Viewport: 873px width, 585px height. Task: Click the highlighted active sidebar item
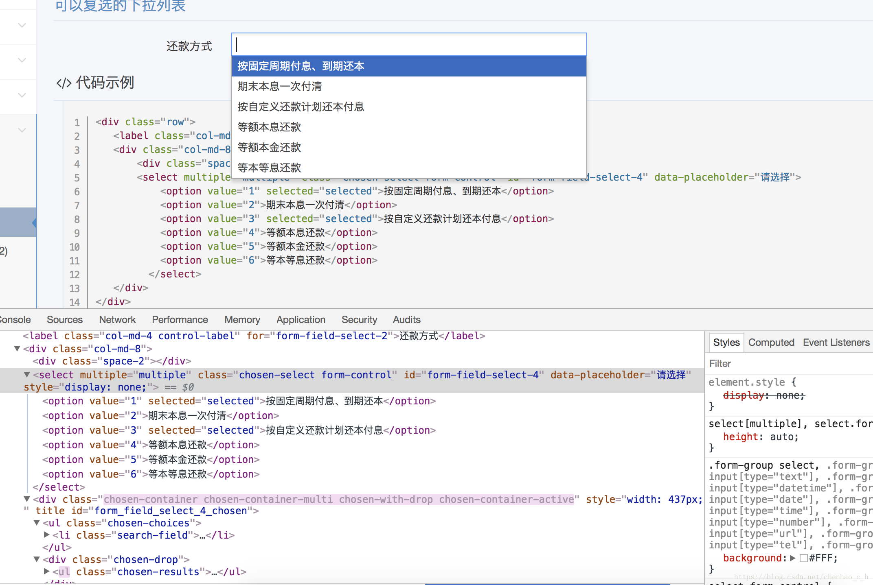coord(18,222)
